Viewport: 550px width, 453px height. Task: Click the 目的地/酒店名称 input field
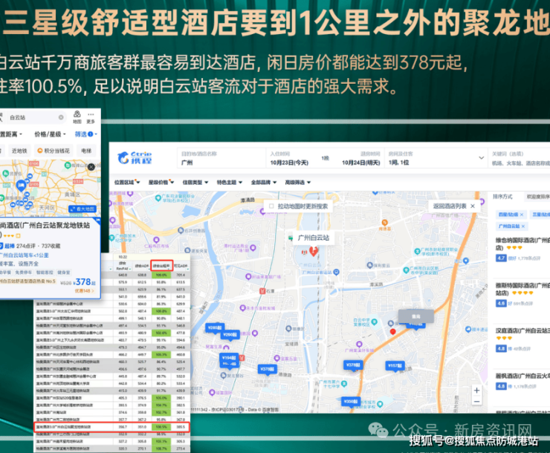(x=221, y=158)
